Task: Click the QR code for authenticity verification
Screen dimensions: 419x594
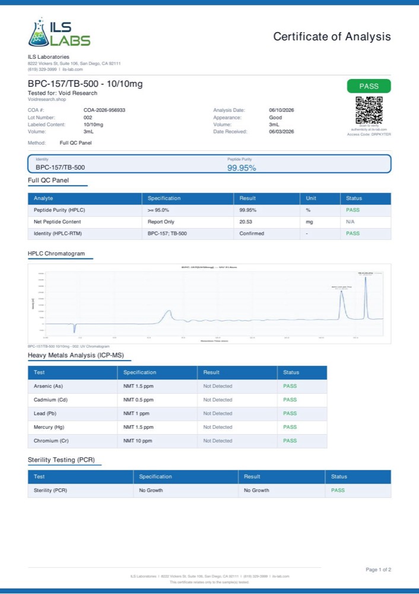Action: pyautogui.click(x=369, y=110)
